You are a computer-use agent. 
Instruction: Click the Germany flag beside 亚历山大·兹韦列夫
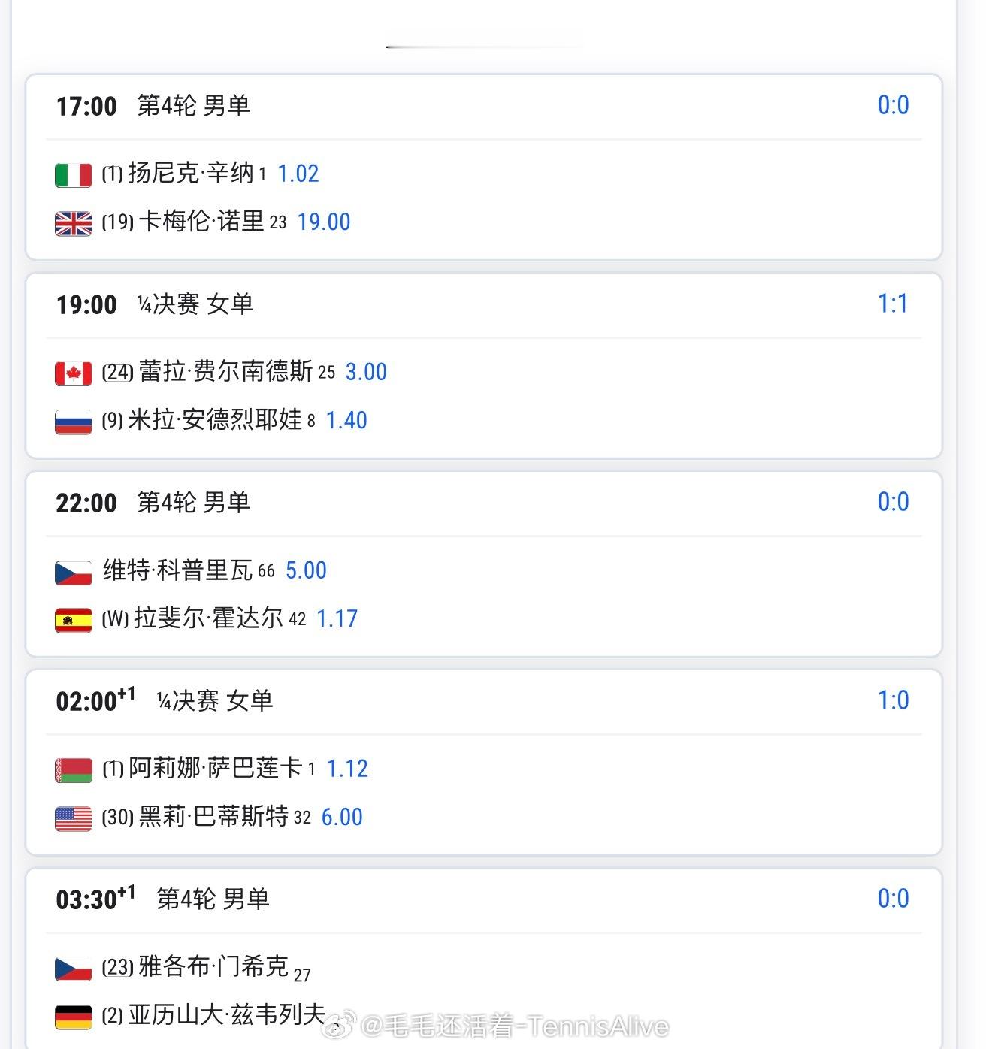click(73, 1017)
